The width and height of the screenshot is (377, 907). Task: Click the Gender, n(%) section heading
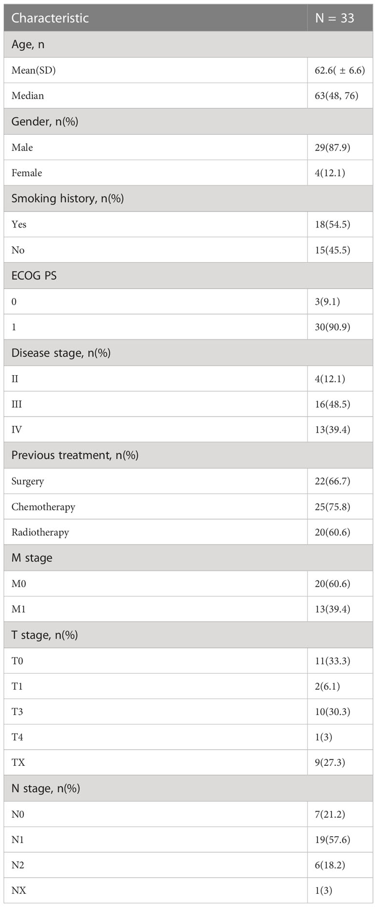pos(45,122)
